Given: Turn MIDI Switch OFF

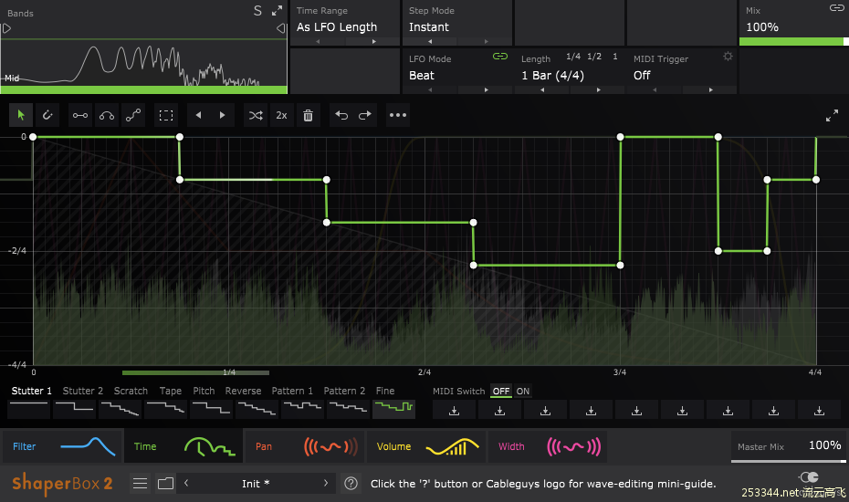Looking at the screenshot, I should point(501,391).
